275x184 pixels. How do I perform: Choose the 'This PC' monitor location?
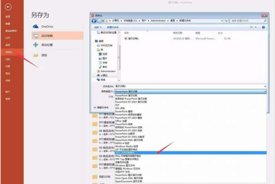[57, 36]
